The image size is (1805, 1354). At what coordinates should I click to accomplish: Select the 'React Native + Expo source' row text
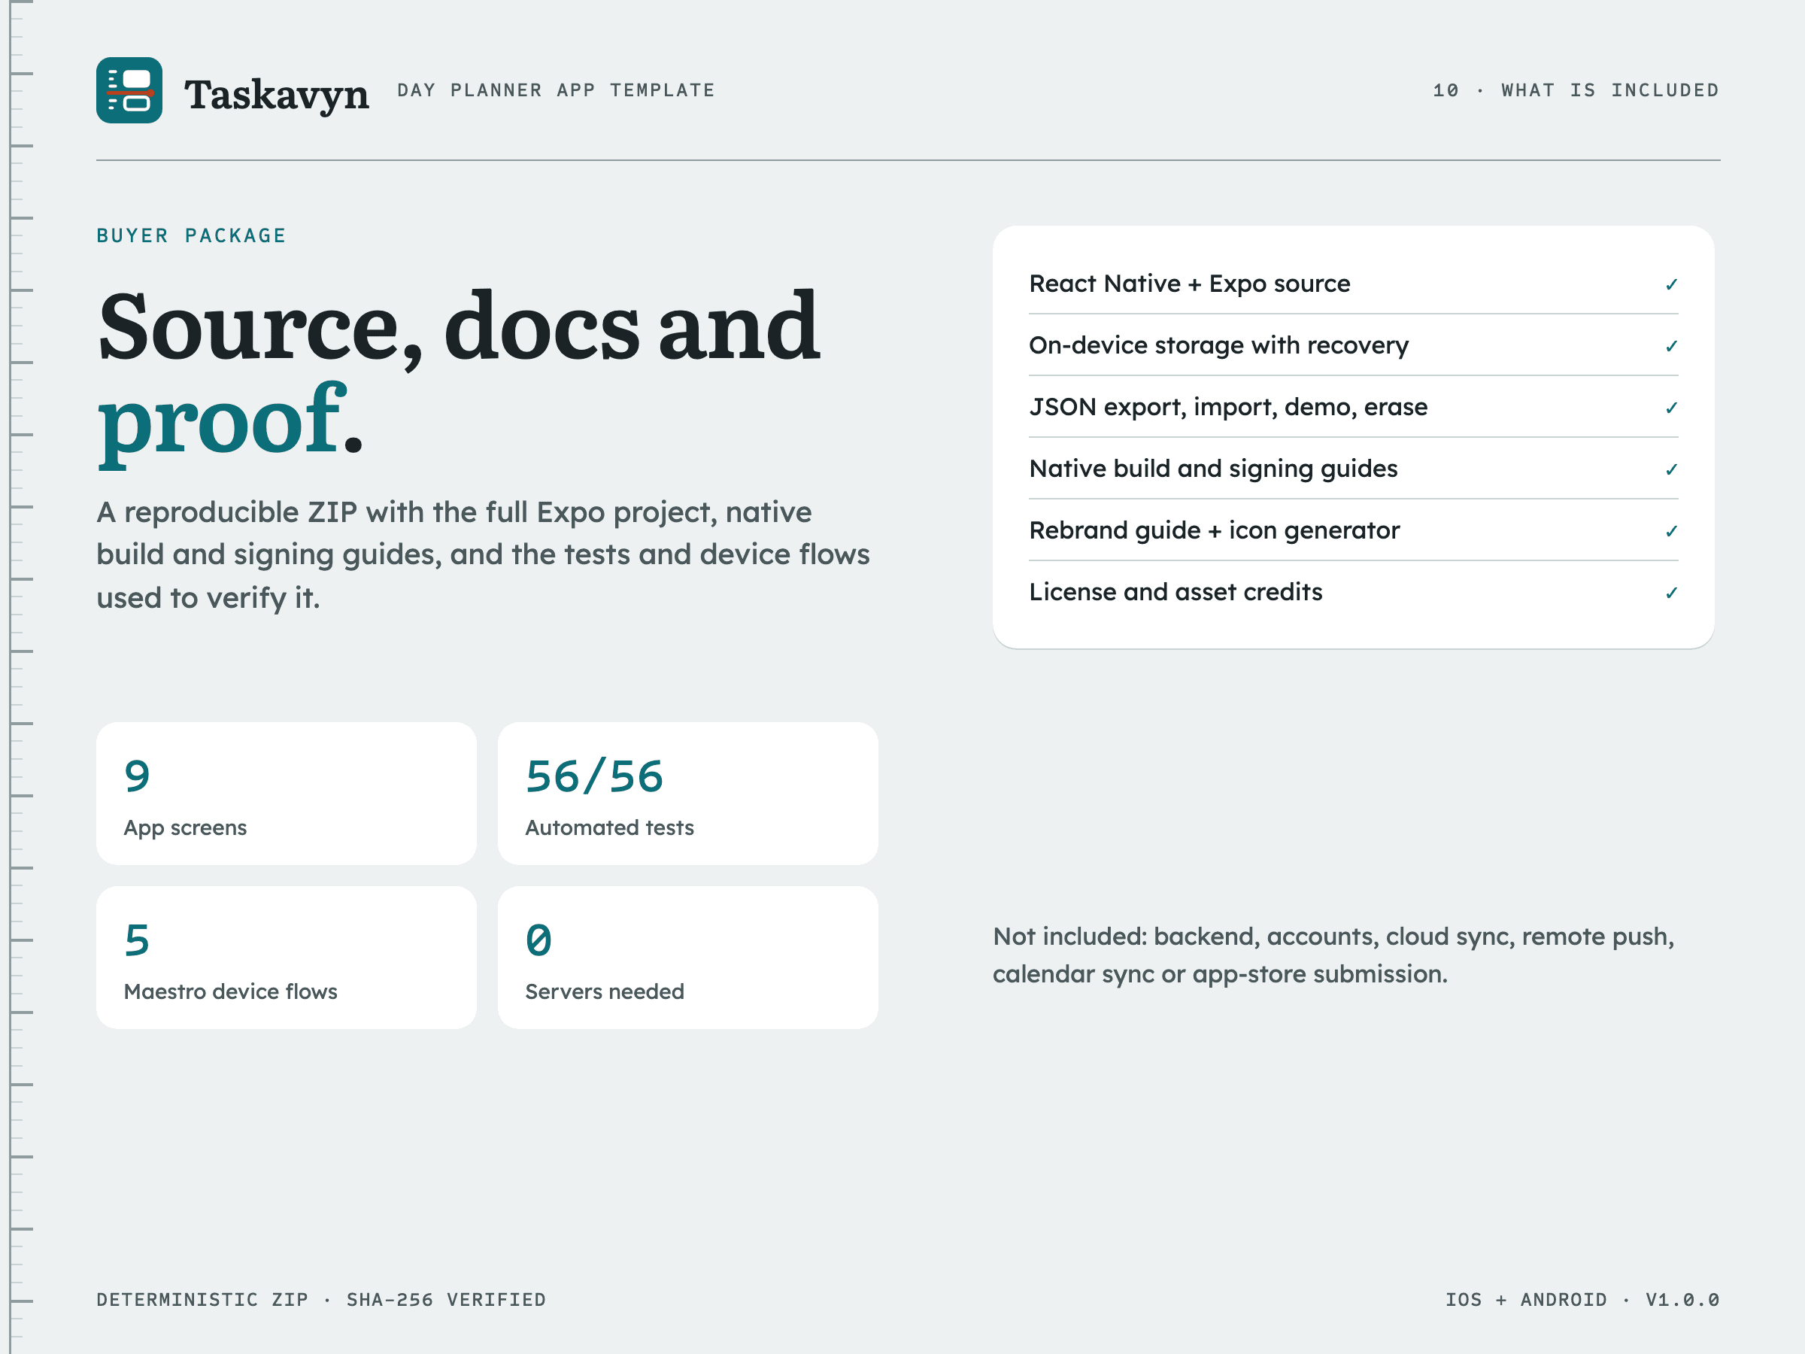1189,283
